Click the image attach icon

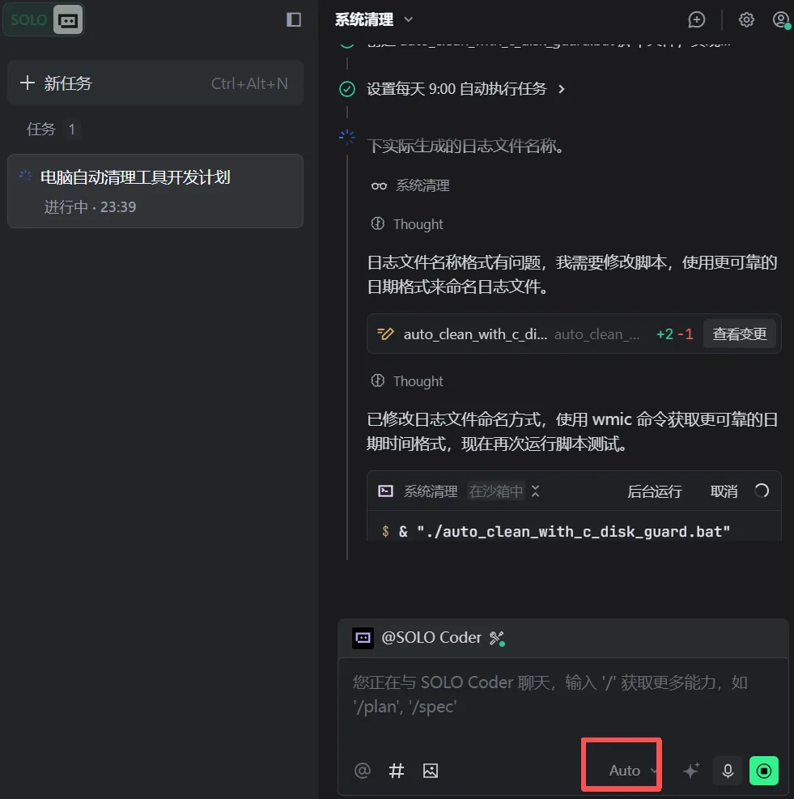(431, 771)
